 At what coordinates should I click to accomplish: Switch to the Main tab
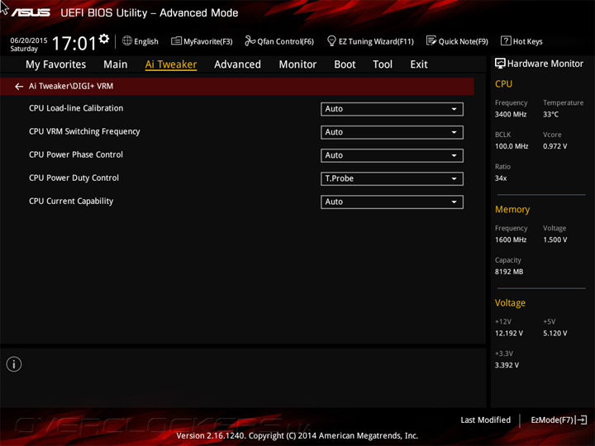tap(116, 64)
